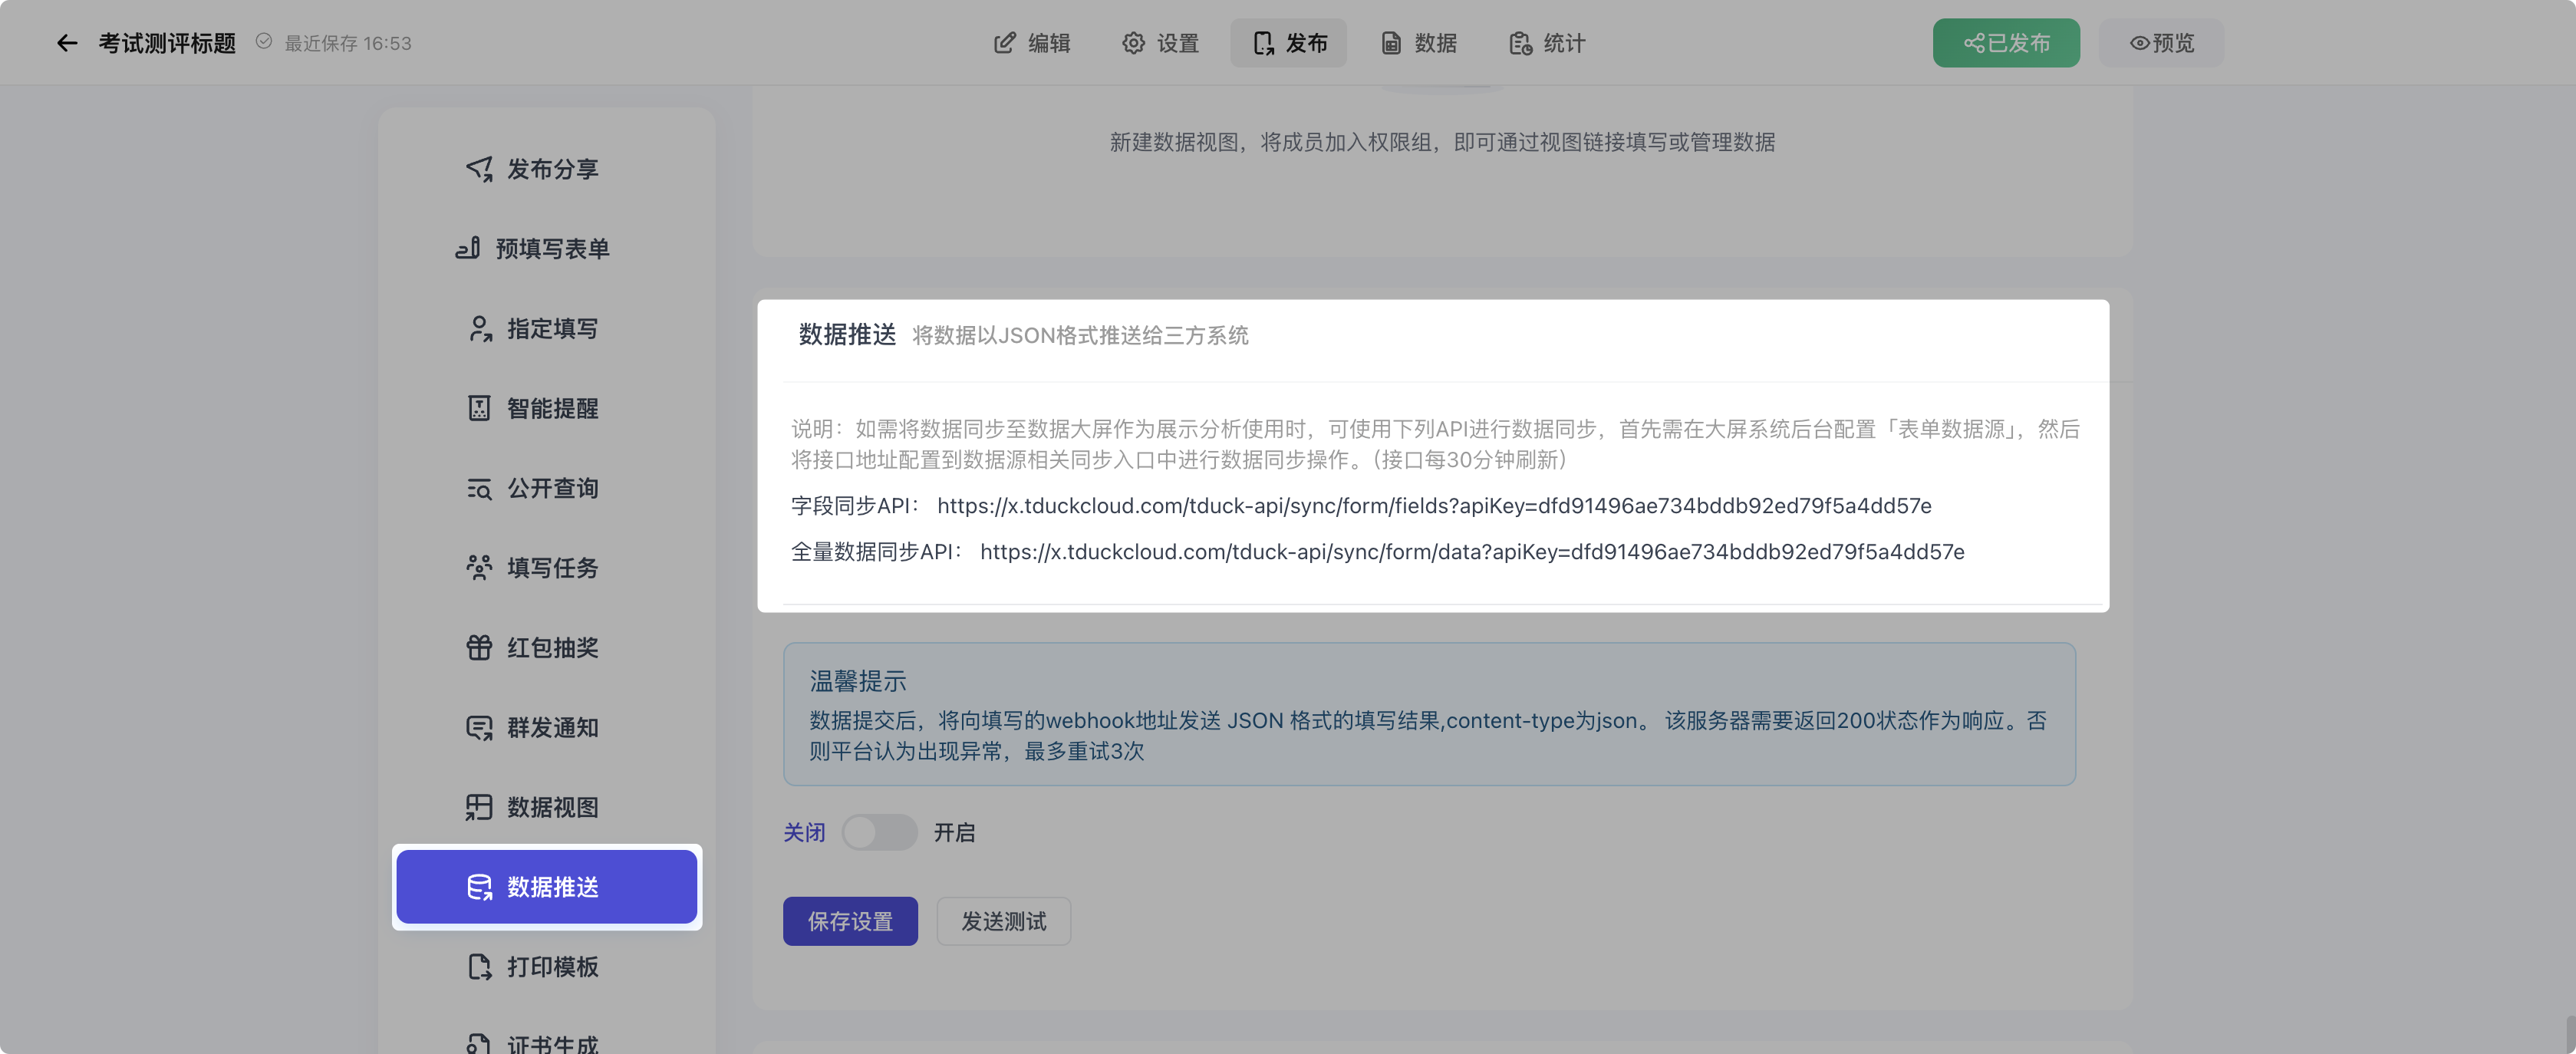Switch to the 设置 tab

(1160, 43)
